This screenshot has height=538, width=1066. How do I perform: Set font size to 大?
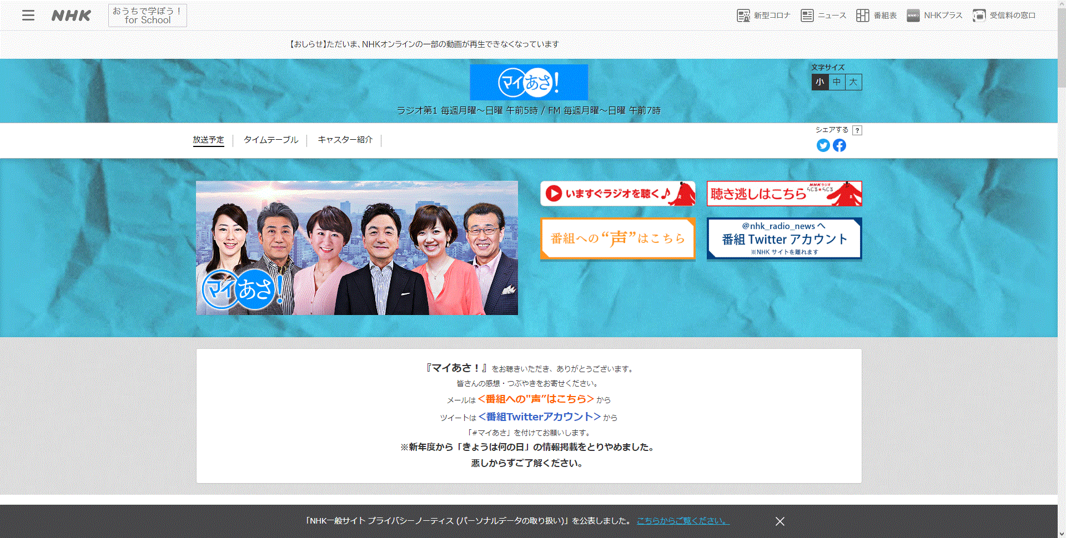(853, 82)
